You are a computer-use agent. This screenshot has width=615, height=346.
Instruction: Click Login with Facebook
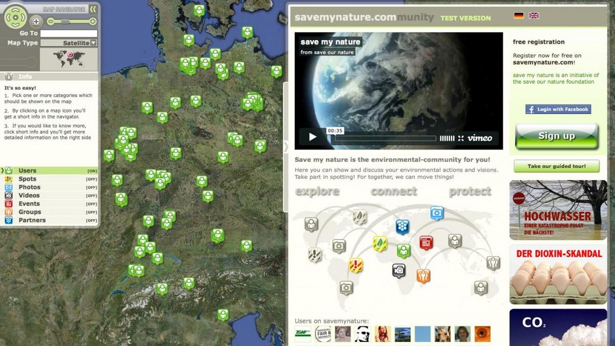(x=558, y=109)
